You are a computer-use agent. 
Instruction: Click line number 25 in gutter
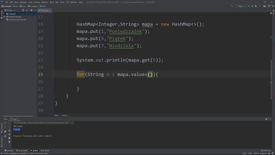[40, 74]
